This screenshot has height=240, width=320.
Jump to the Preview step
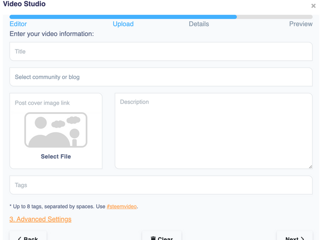click(x=300, y=24)
